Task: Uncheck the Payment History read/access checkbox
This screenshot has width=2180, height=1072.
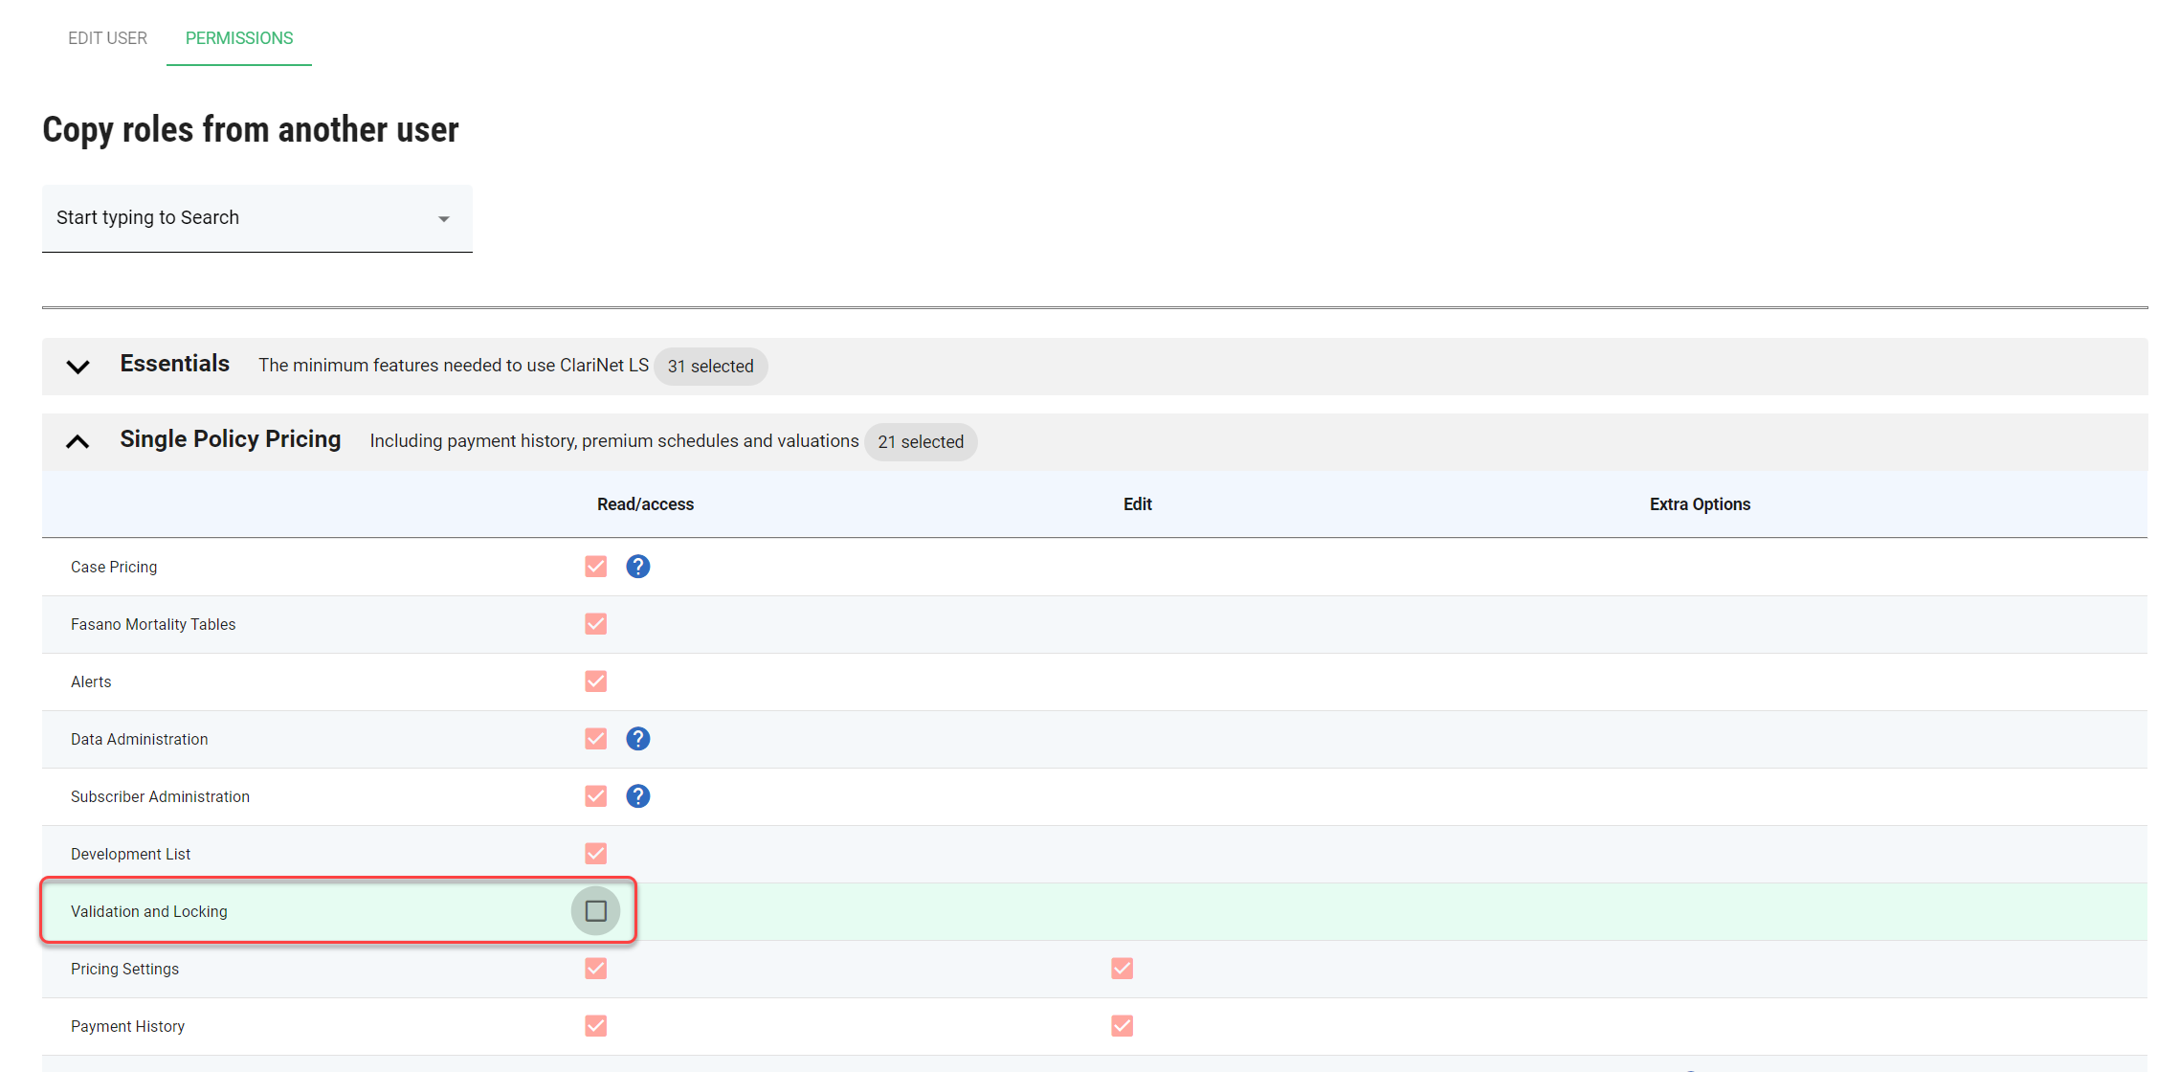Action: pyautogui.click(x=595, y=1026)
